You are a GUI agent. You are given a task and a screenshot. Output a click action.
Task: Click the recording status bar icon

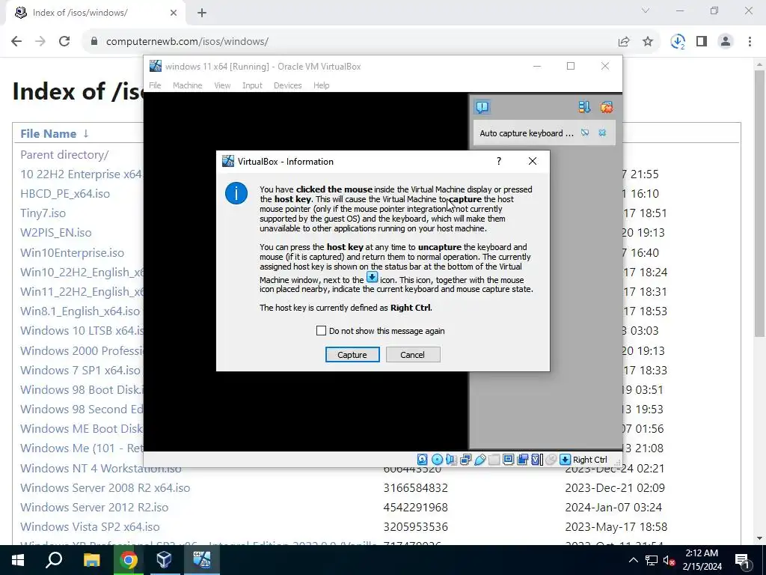522,460
